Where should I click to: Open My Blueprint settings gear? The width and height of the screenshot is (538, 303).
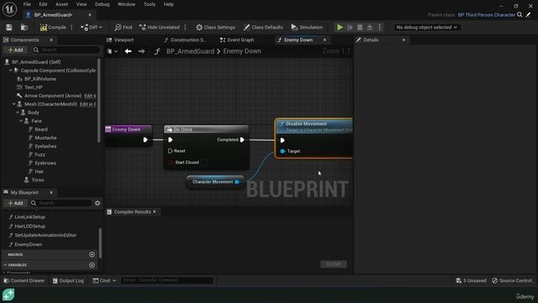(98, 203)
